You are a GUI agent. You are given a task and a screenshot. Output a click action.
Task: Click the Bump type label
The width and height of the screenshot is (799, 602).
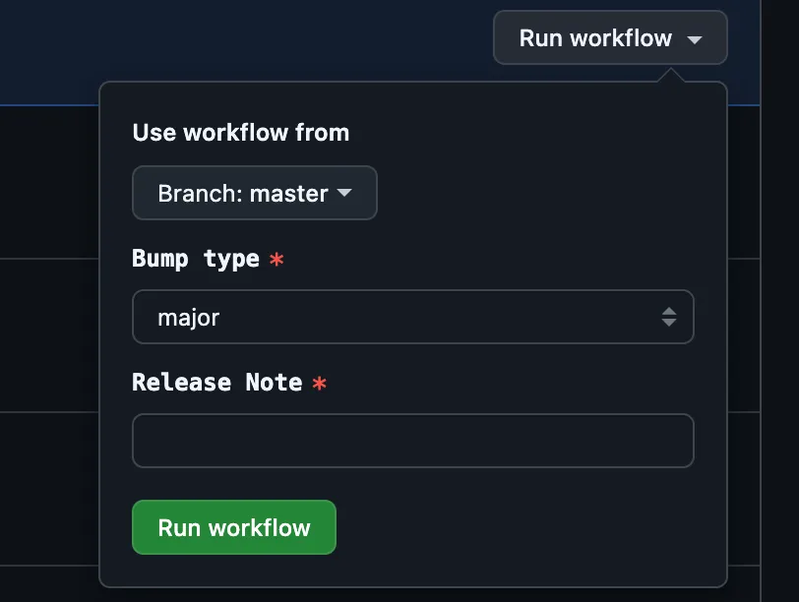click(x=196, y=259)
